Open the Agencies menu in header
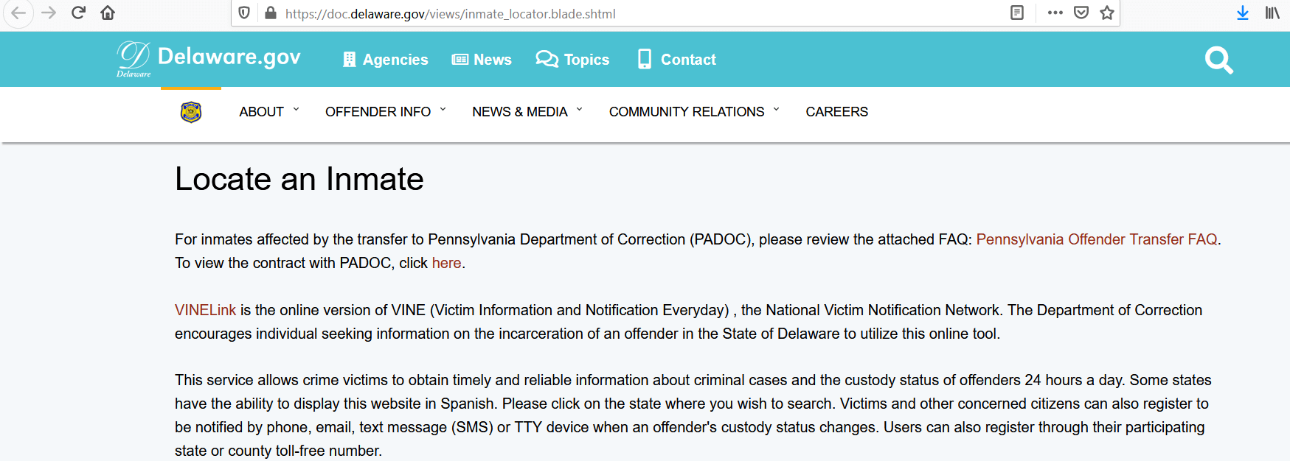The image size is (1290, 461). point(386,60)
